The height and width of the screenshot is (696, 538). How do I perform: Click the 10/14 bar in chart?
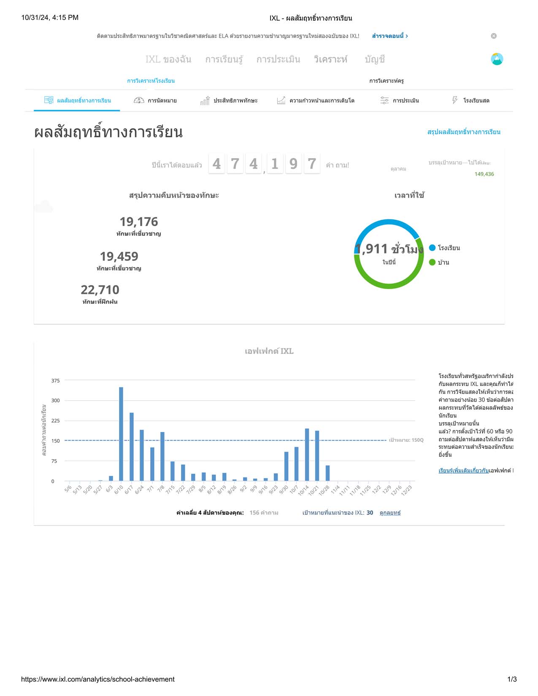coord(307,455)
